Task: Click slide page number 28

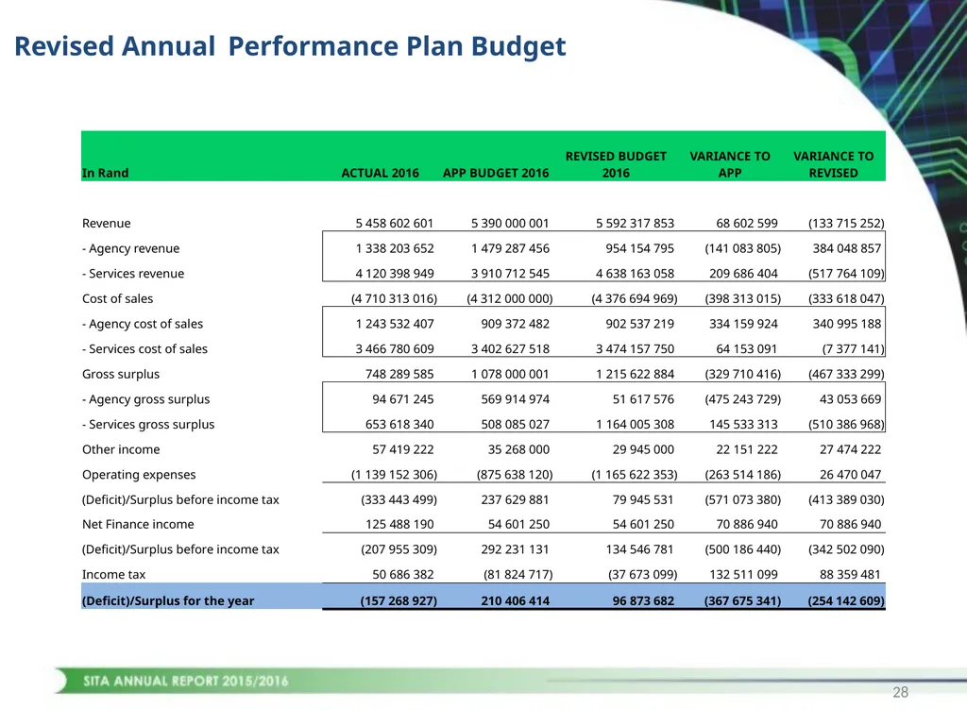Action: (x=900, y=692)
